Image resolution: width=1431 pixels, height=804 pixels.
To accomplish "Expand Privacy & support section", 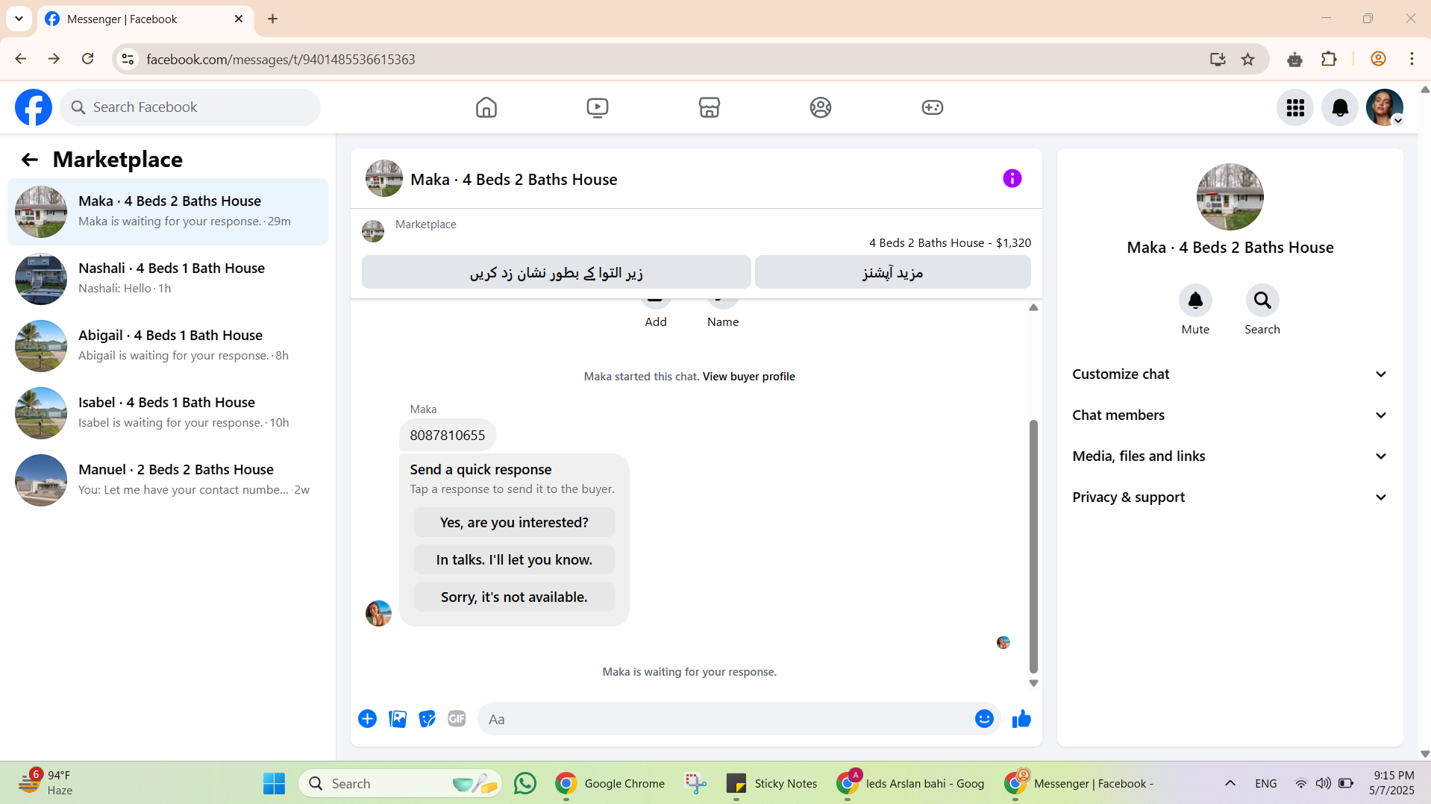I will click(1230, 497).
